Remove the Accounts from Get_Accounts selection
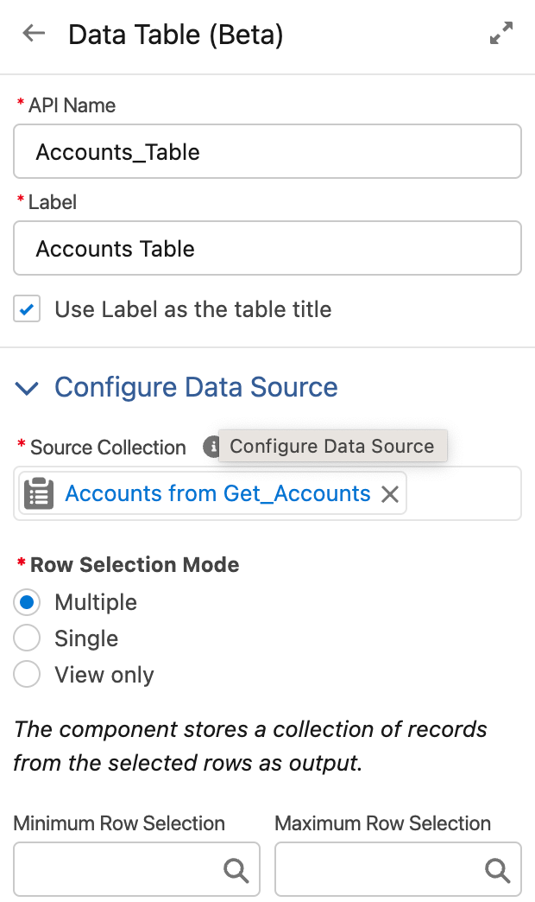 pyautogui.click(x=390, y=493)
